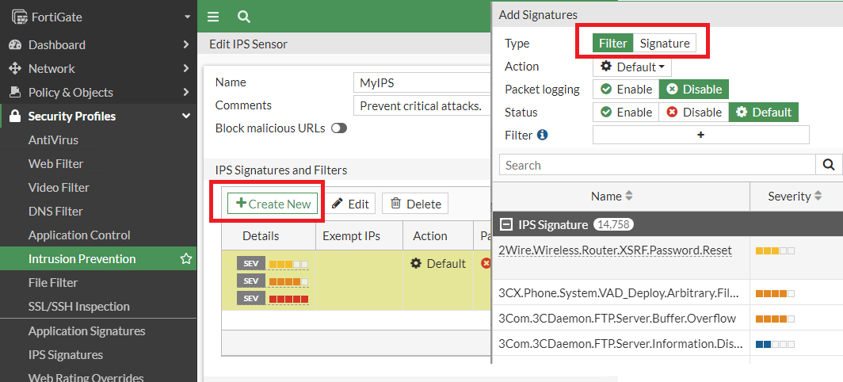Collapse the IPS Signature group

[506, 224]
